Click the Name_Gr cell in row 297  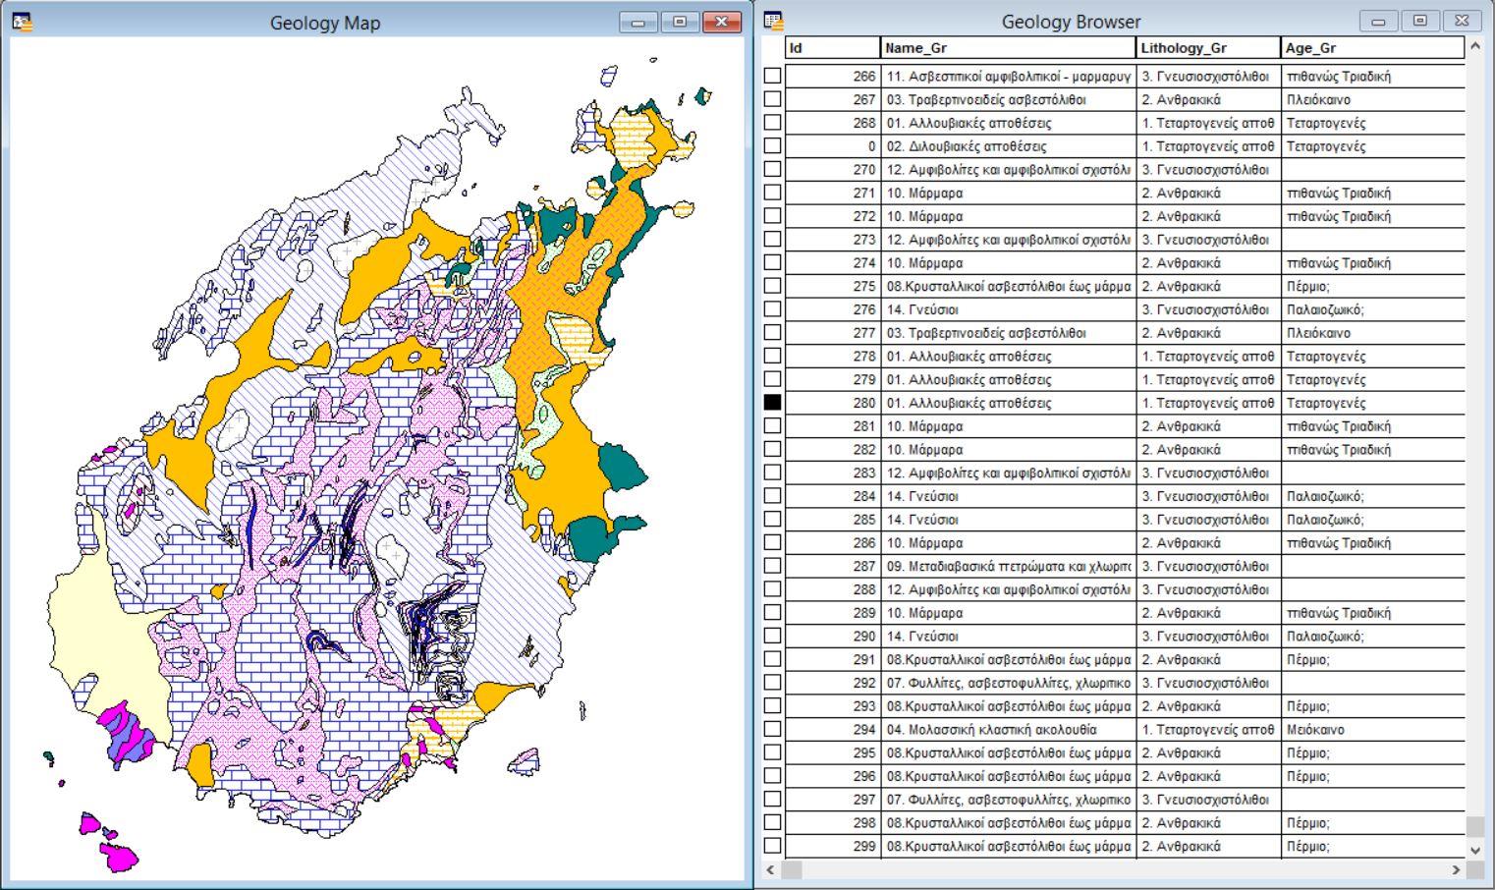pyautogui.click(x=1008, y=800)
